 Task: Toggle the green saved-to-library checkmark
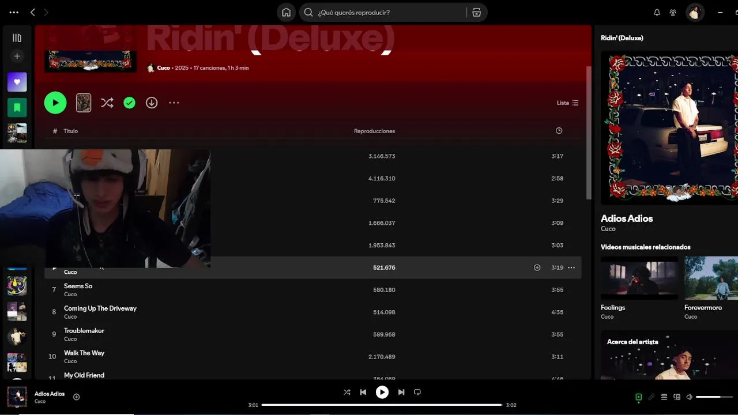point(129,103)
